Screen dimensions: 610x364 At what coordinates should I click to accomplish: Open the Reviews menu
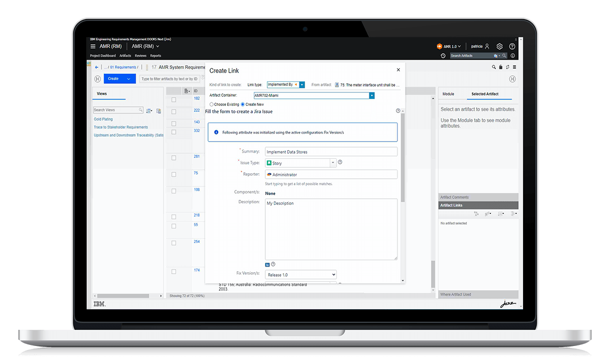(x=140, y=56)
